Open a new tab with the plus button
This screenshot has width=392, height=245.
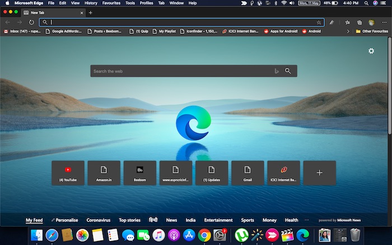(91, 12)
